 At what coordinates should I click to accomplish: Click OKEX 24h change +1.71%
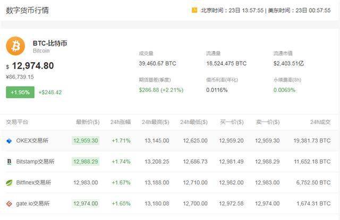point(121,141)
